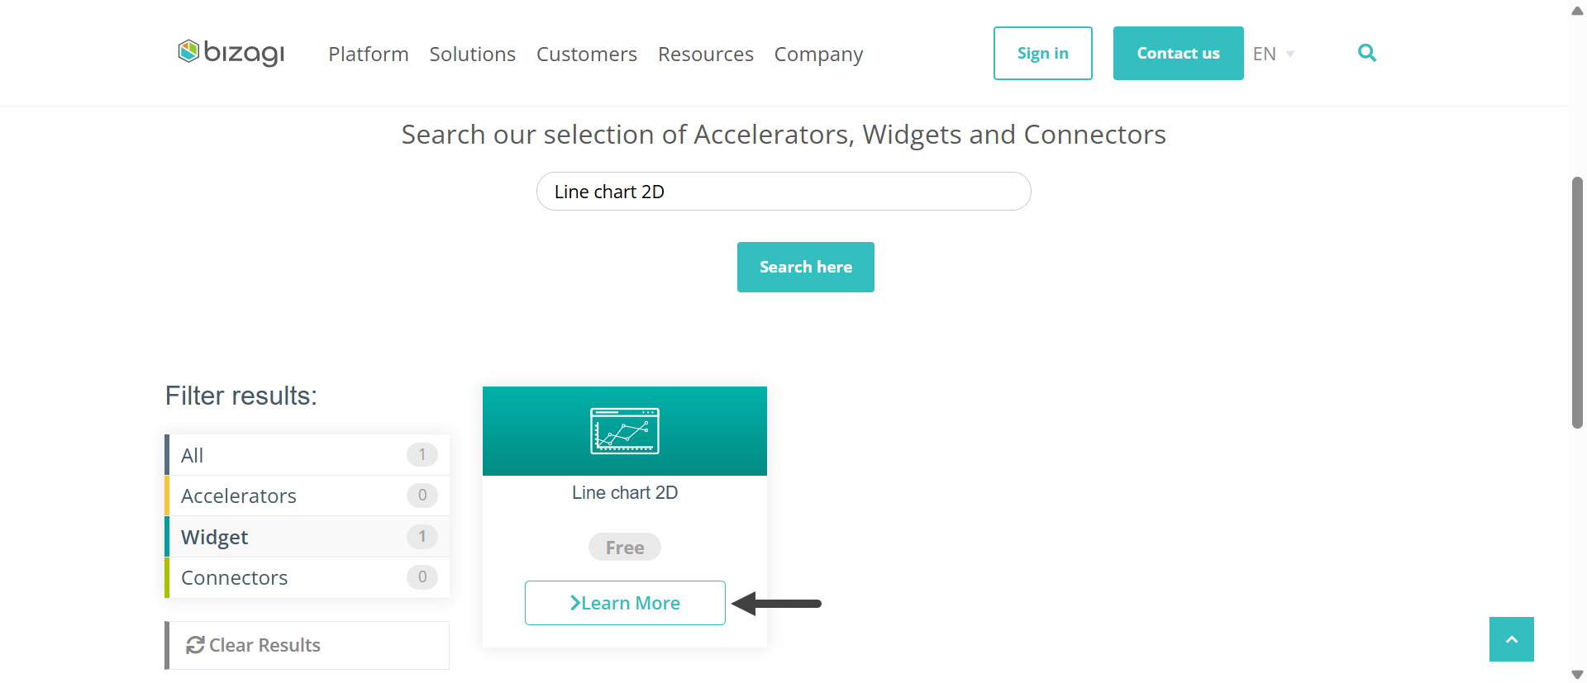Click the back-to-top arrow button

[x=1512, y=639]
